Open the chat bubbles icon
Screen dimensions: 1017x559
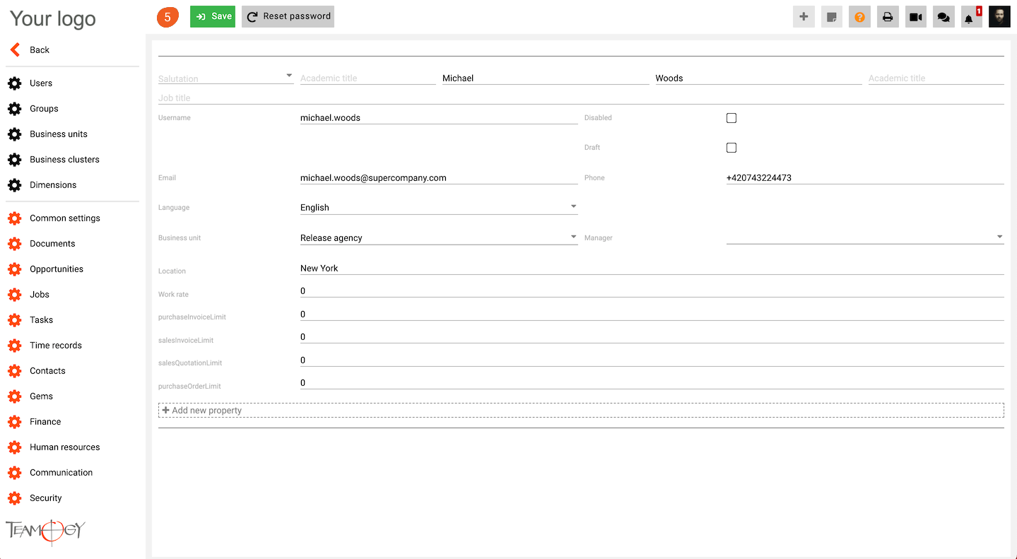pos(943,17)
